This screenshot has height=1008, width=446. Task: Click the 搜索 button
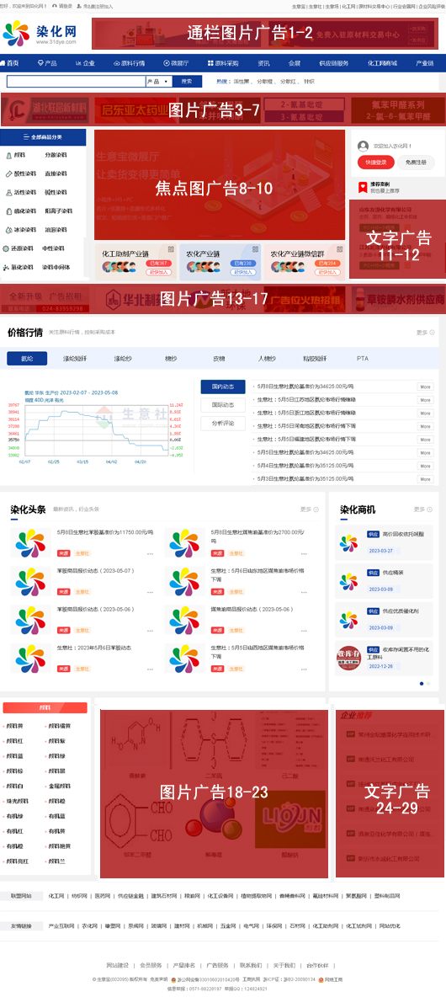pyautogui.click(x=187, y=82)
